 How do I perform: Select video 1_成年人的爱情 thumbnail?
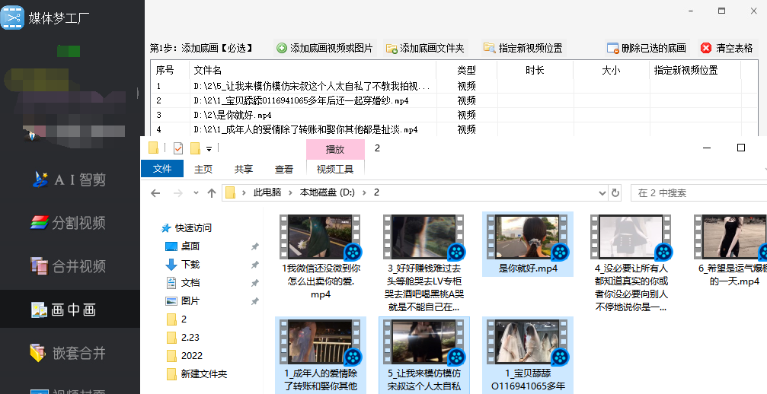click(321, 342)
